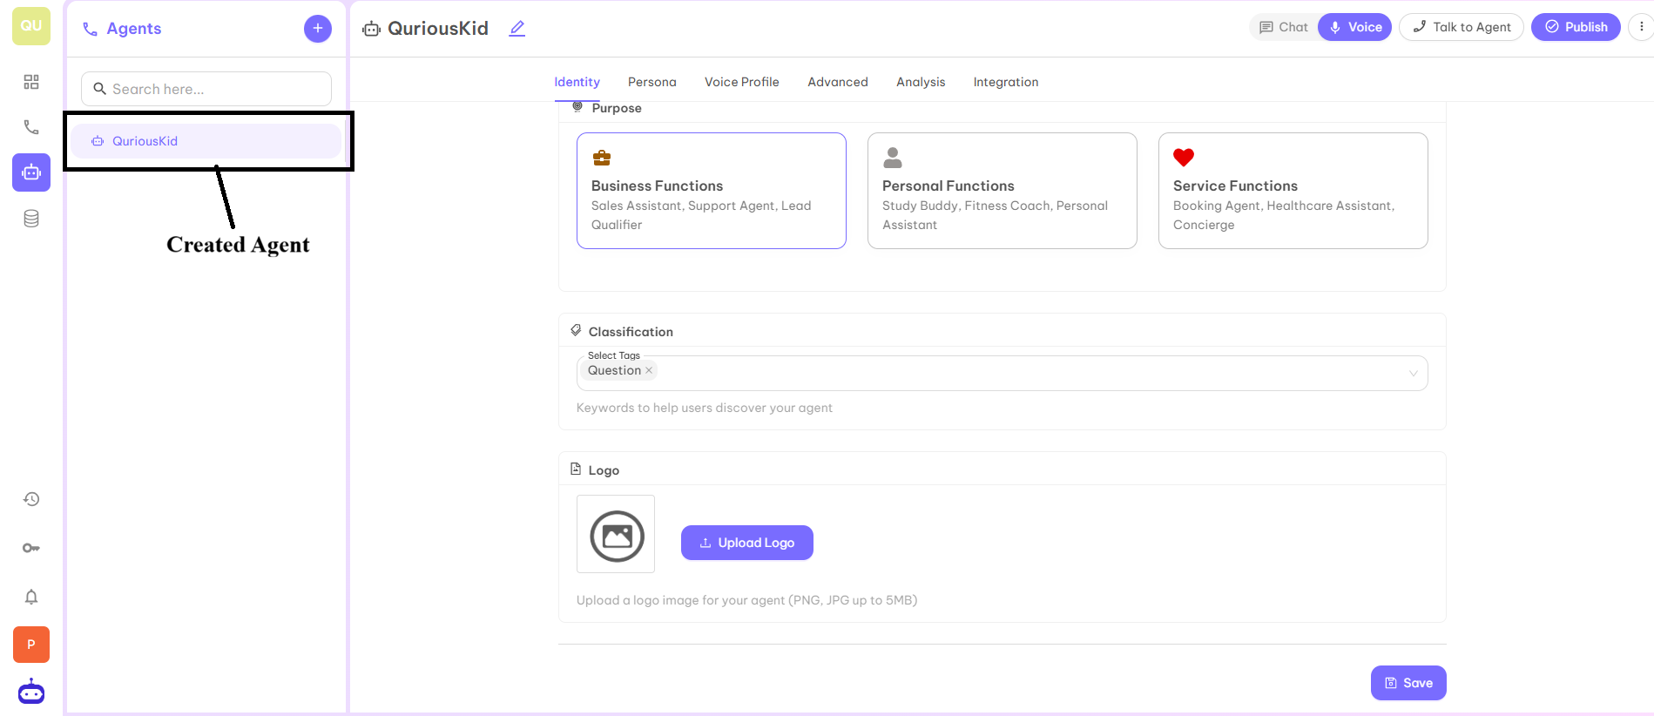Click the Classification section heading
Screen dimensions: 1654x716
point(631,332)
